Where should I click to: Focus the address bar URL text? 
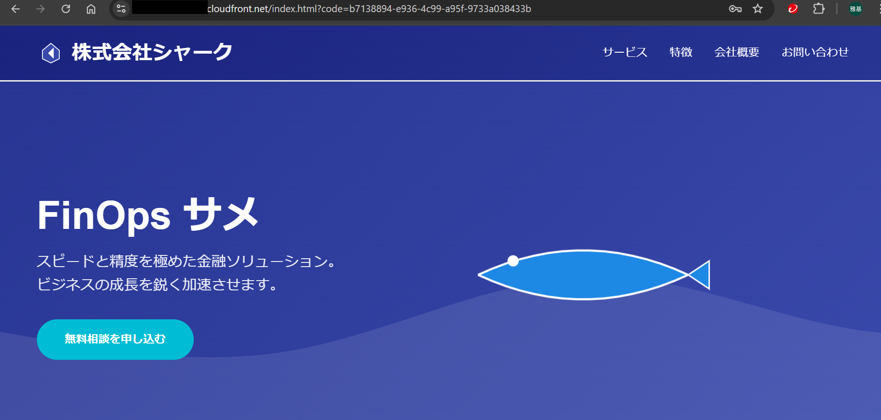[369, 9]
